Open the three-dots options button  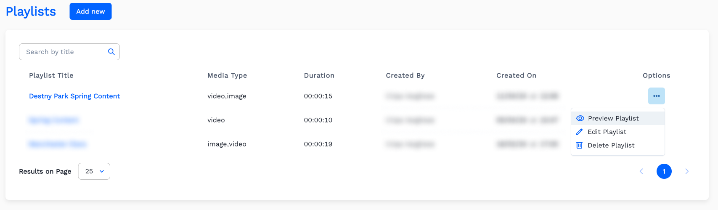tap(656, 96)
